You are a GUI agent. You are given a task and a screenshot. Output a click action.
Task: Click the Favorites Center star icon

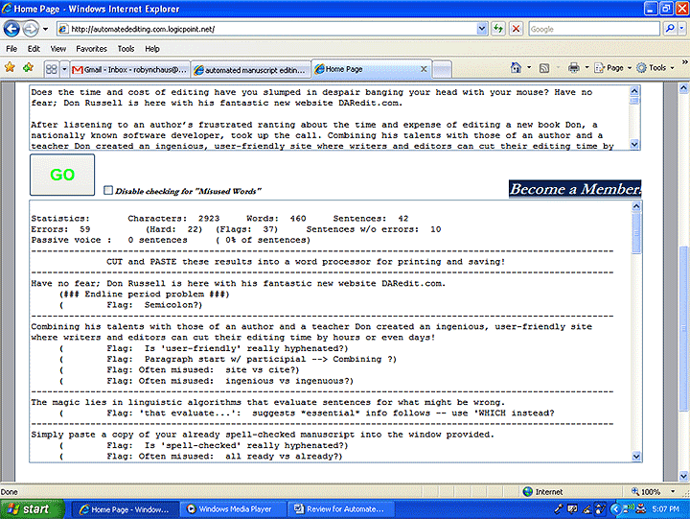tap(10, 67)
